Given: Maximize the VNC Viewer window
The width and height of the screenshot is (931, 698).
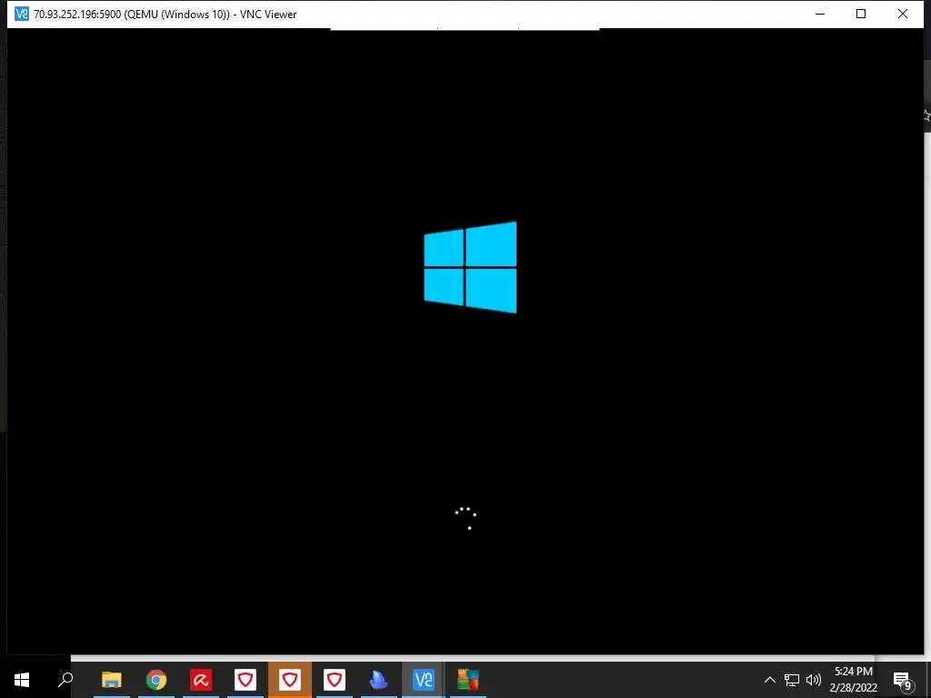Looking at the screenshot, I should pyautogui.click(x=861, y=14).
